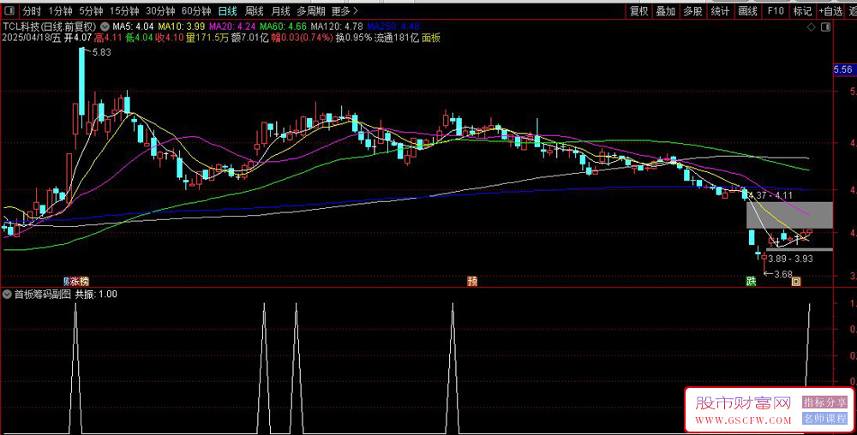857x435 pixels.
Task: Select the 60分钟 period tab
Action: point(196,11)
